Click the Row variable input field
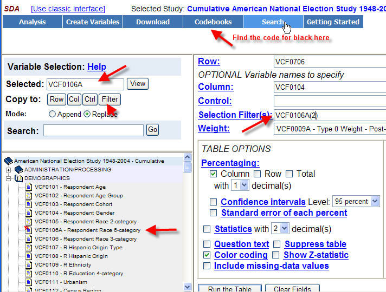 tap(329, 61)
